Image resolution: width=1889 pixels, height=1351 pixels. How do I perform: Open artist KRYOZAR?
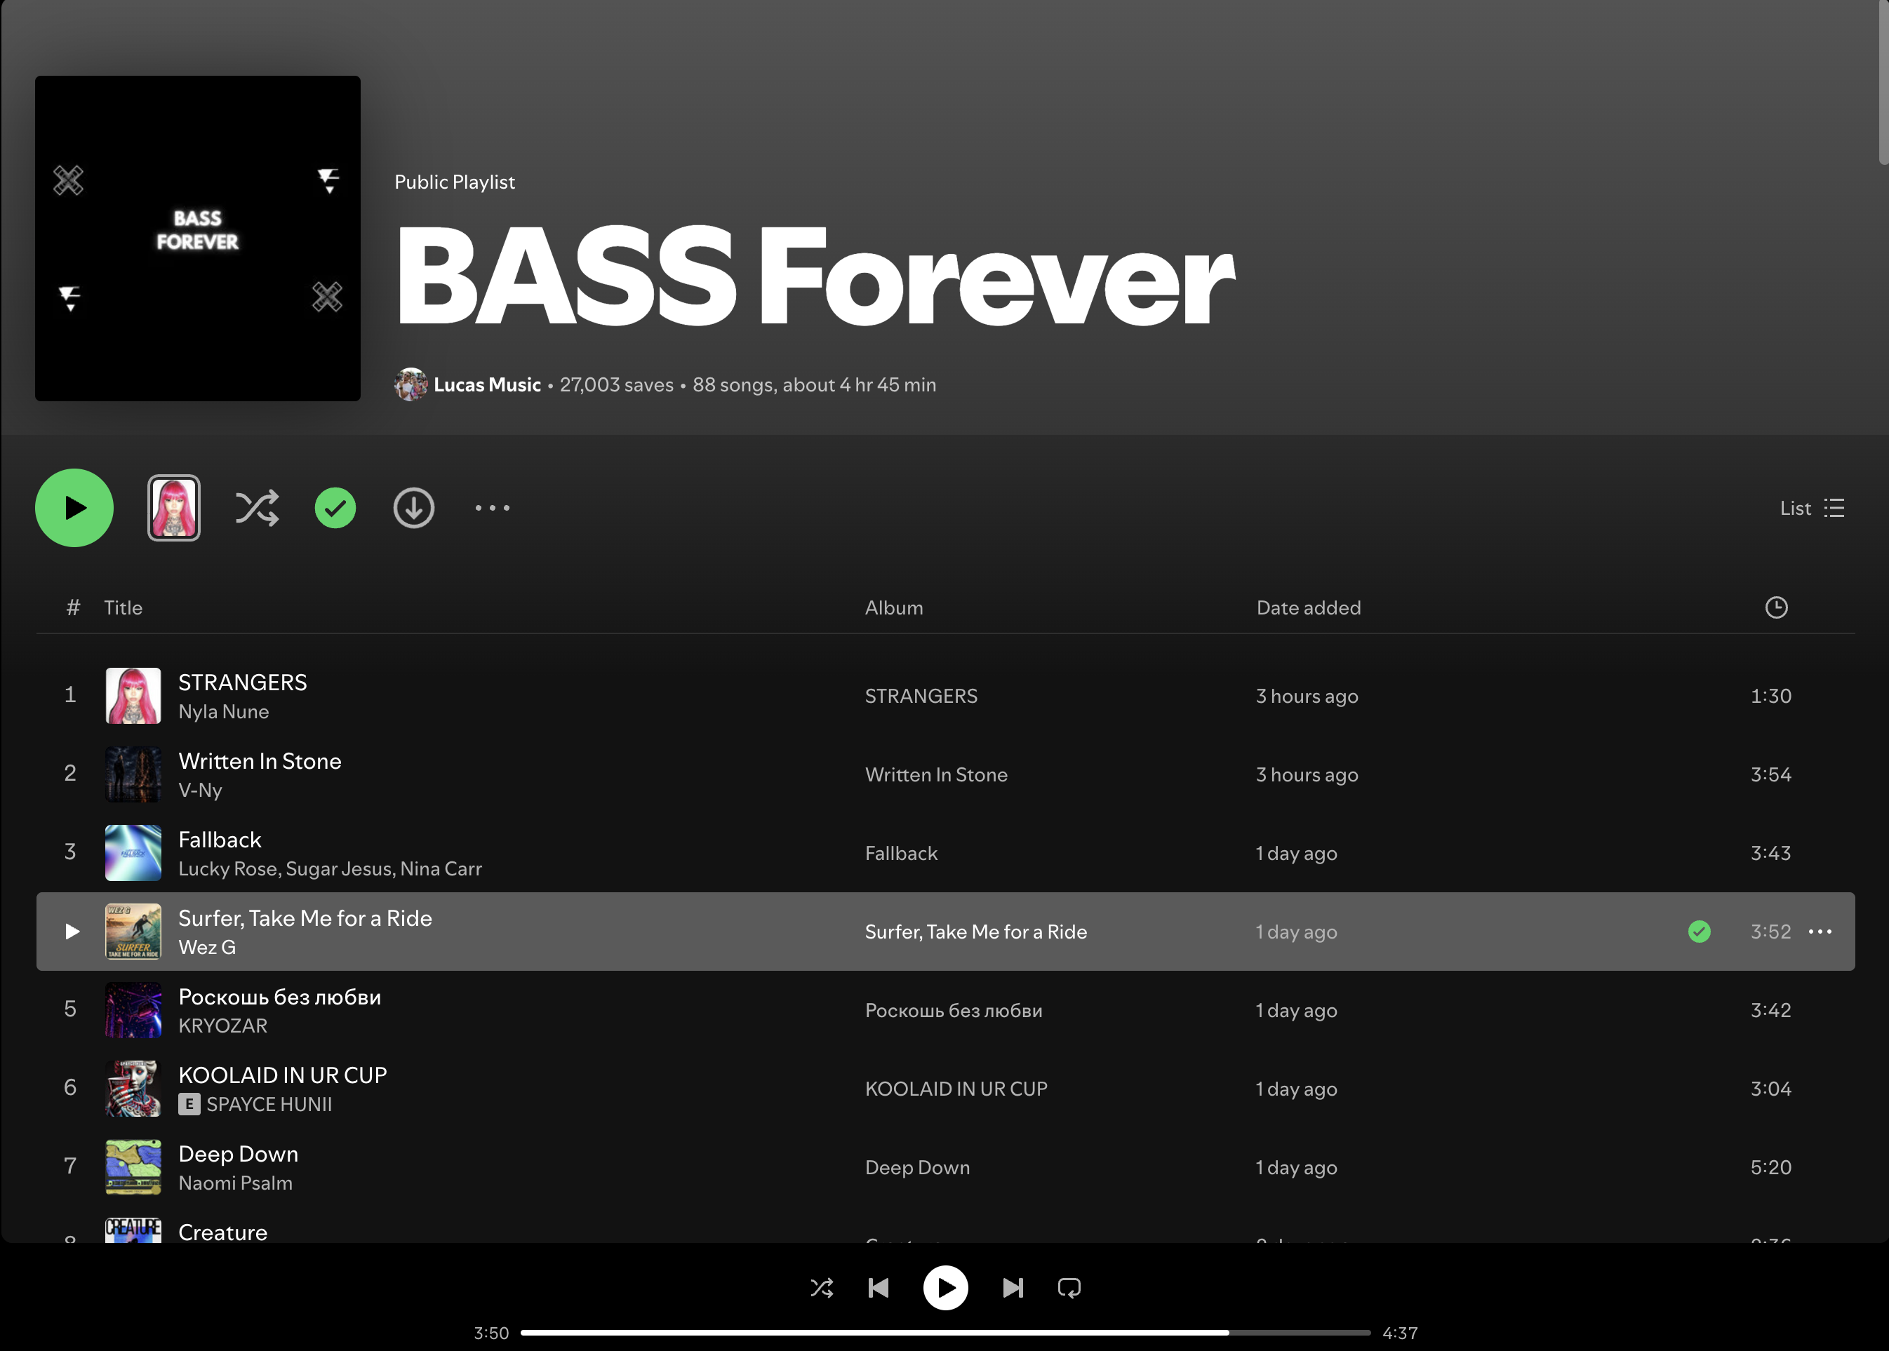[223, 1026]
